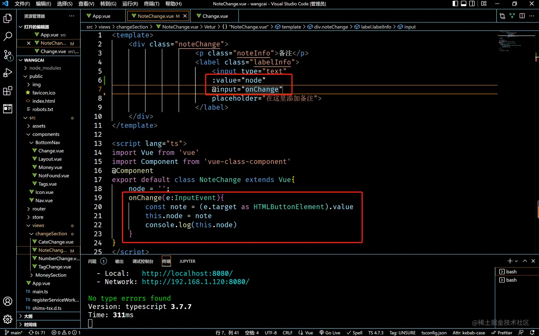Screen dimensions: 539x336
Task: Collapse the Open Editors section
Action: [x=20, y=27]
